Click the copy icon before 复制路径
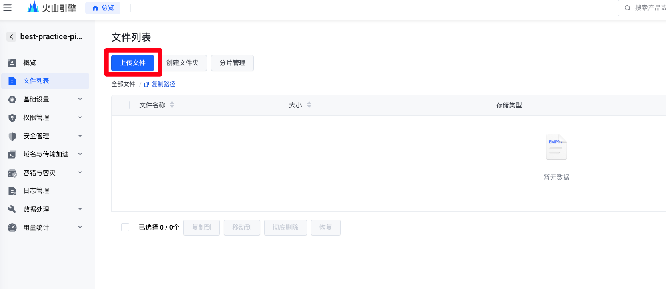666x289 pixels. coord(146,85)
